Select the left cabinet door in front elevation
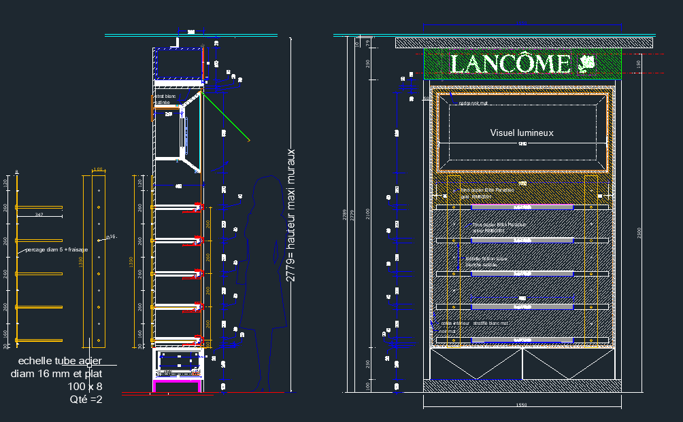 pos(476,364)
